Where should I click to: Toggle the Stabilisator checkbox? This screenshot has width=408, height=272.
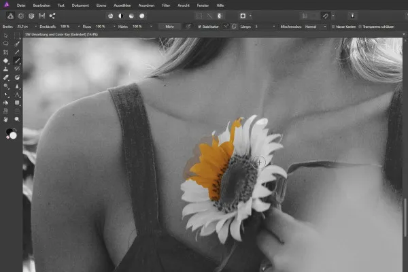click(x=199, y=27)
